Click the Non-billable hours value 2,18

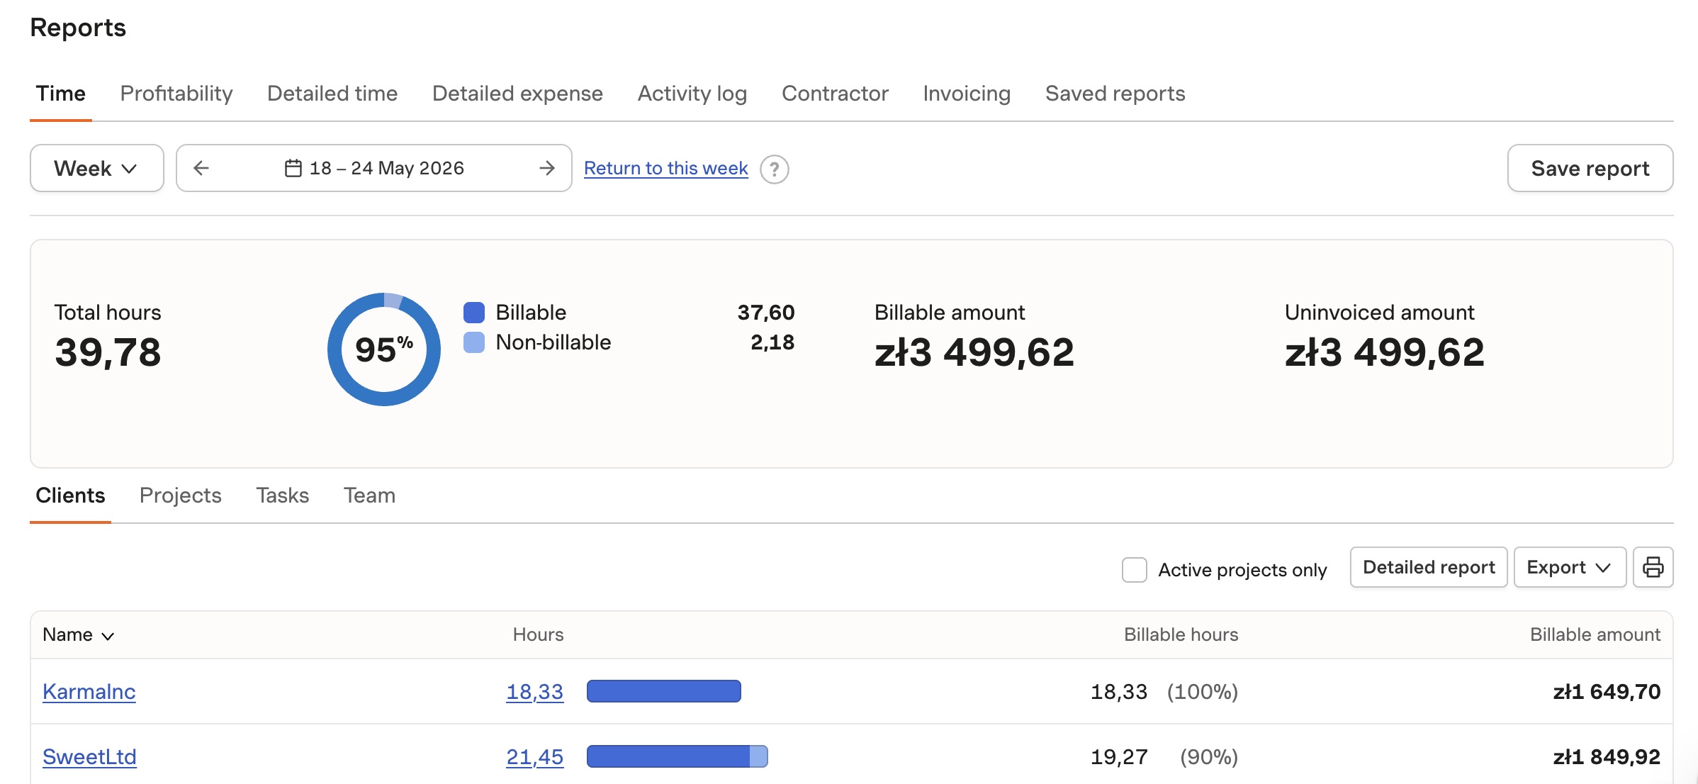pos(772,342)
